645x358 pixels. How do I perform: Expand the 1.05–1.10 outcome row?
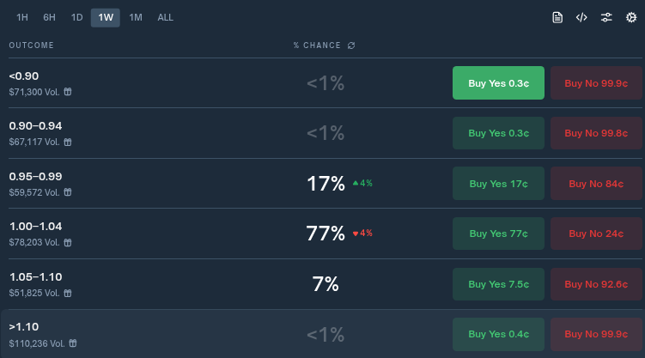[325, 284]
